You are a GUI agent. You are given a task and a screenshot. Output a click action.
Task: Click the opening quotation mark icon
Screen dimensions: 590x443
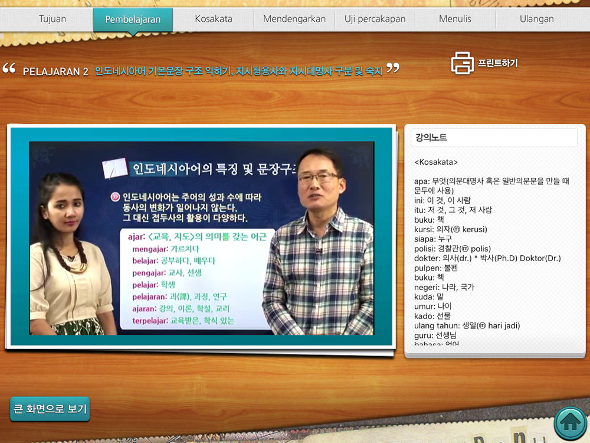[9, 68]
